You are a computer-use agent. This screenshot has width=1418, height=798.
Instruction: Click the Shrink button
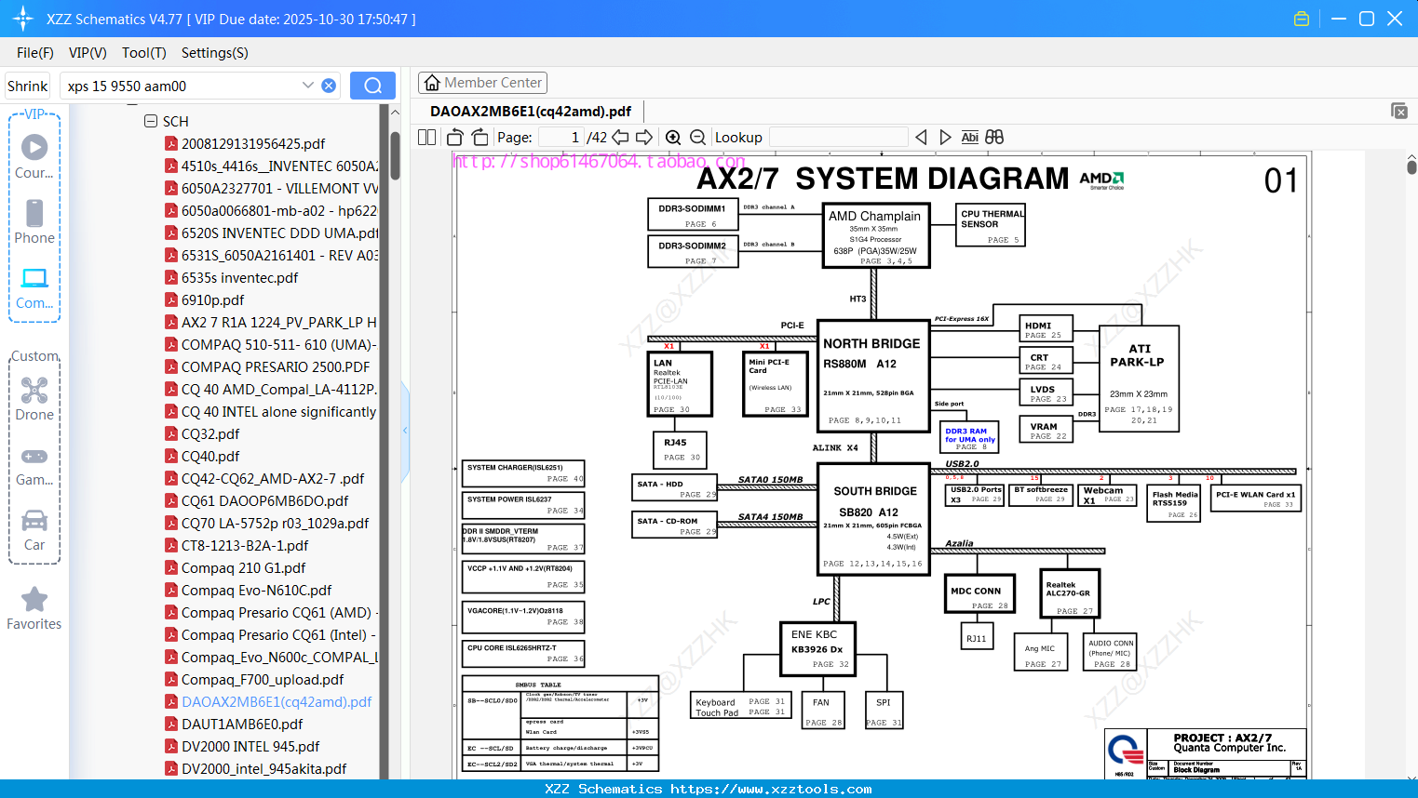(27, 86)
